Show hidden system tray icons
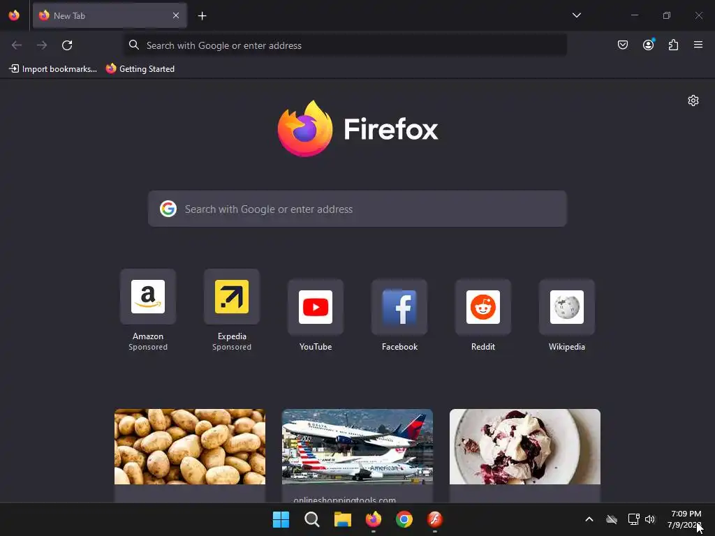The width and height of the screenshot is (715, 536). [589, 519]
